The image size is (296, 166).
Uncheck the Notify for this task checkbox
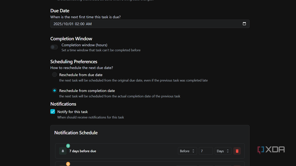click(x=53, y=112)
